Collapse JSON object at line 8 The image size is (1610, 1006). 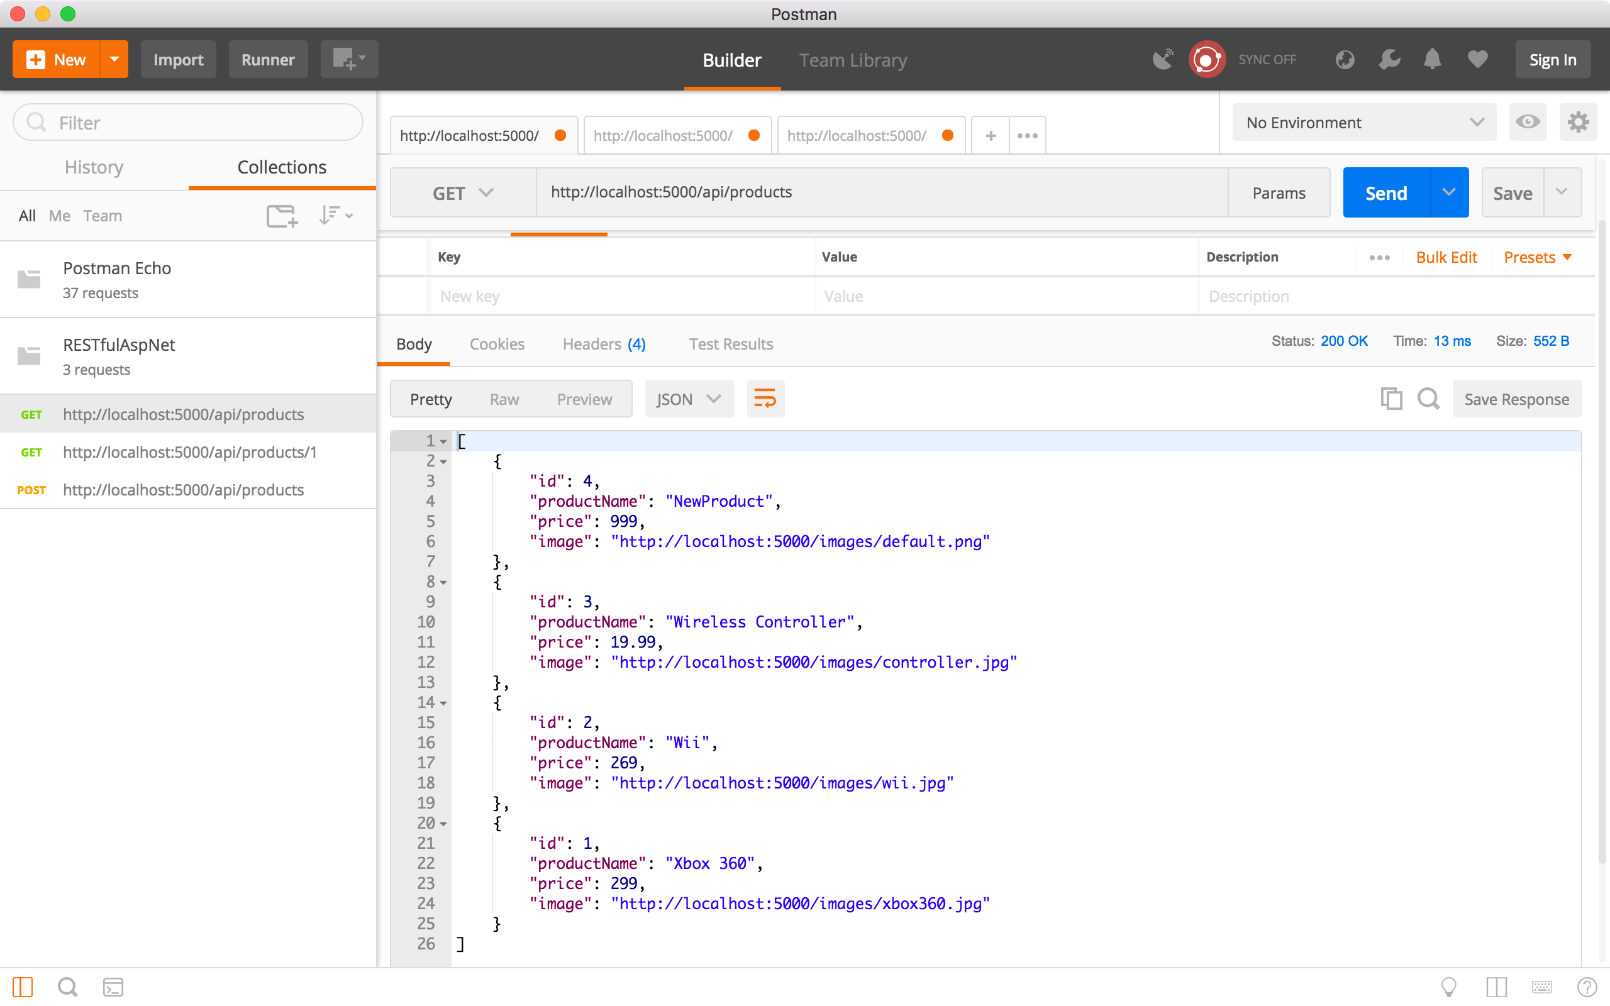[x=443, y=582]
